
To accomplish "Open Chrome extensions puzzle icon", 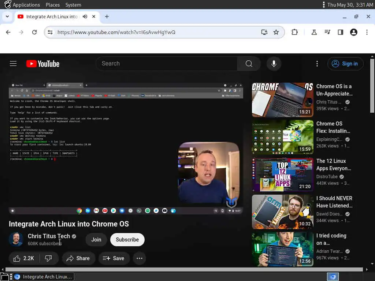I will point(295,32).
